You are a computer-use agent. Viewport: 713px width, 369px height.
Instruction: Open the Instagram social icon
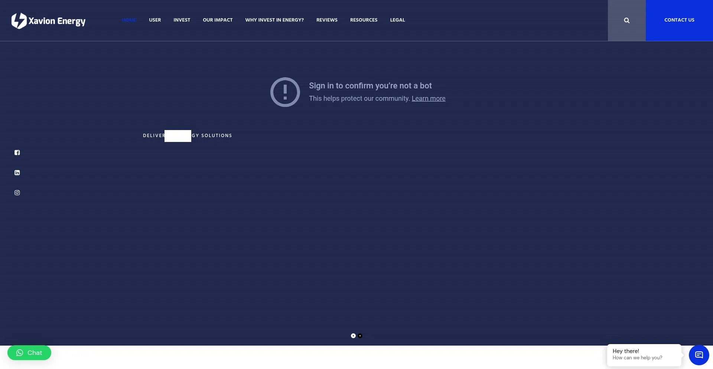[17, 193]
